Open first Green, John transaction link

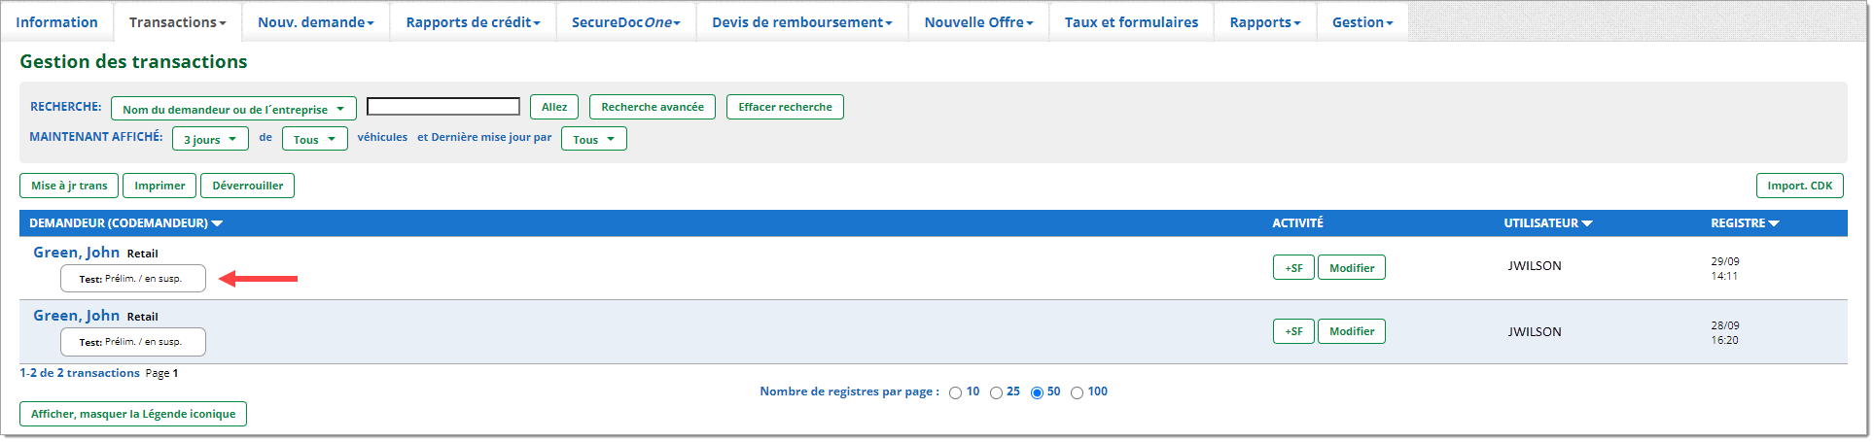click(x=76, y=253)
